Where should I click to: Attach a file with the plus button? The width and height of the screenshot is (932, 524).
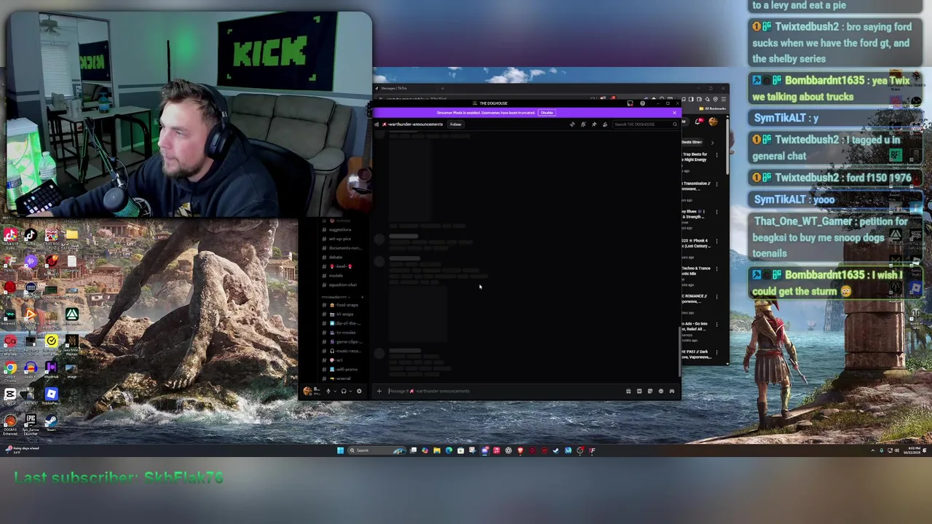click(x=379, y=391)
